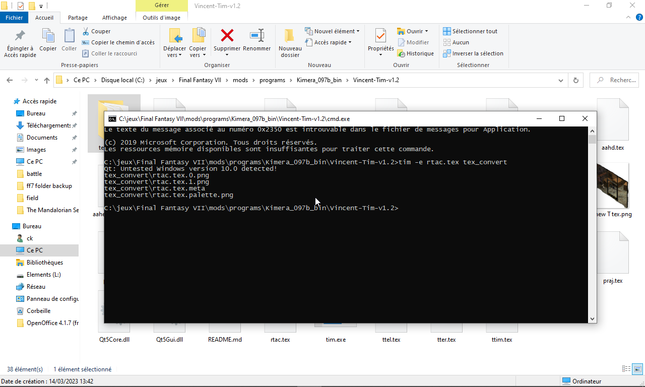Screen dimensions: 645x387
Task: Select the tim.exe file
Action: pos(336,340)
